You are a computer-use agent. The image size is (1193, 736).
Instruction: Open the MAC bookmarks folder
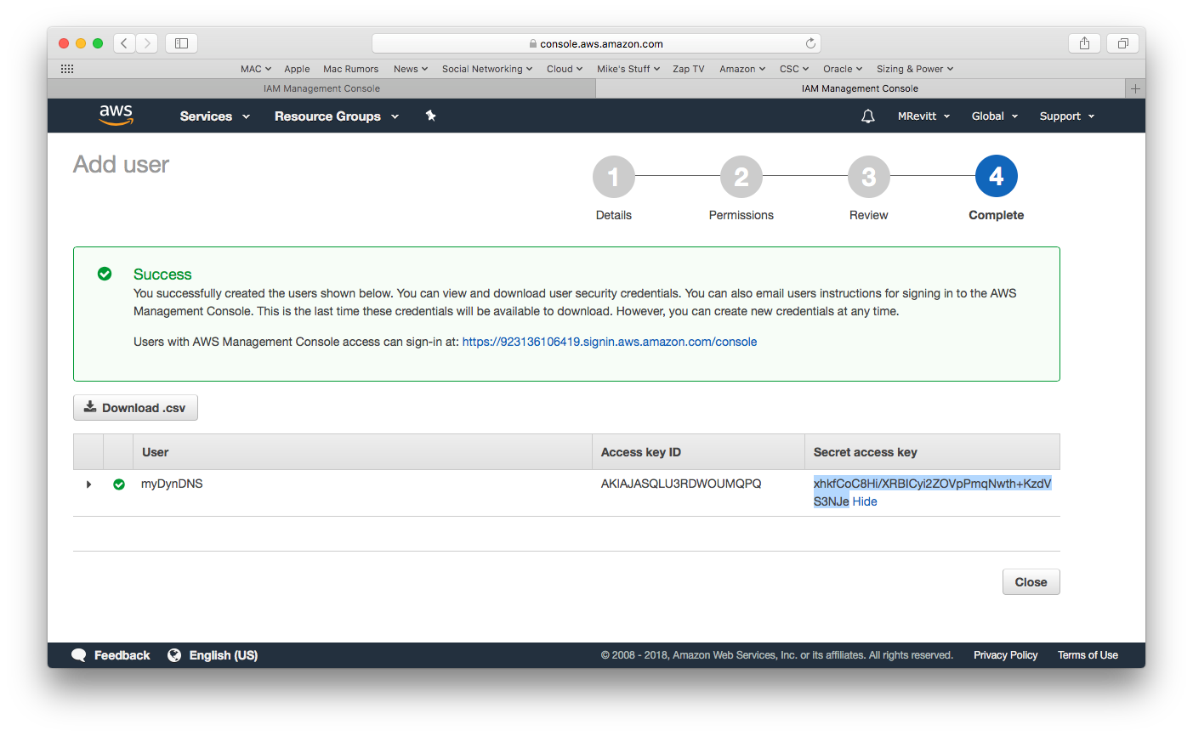click(256, 69)
